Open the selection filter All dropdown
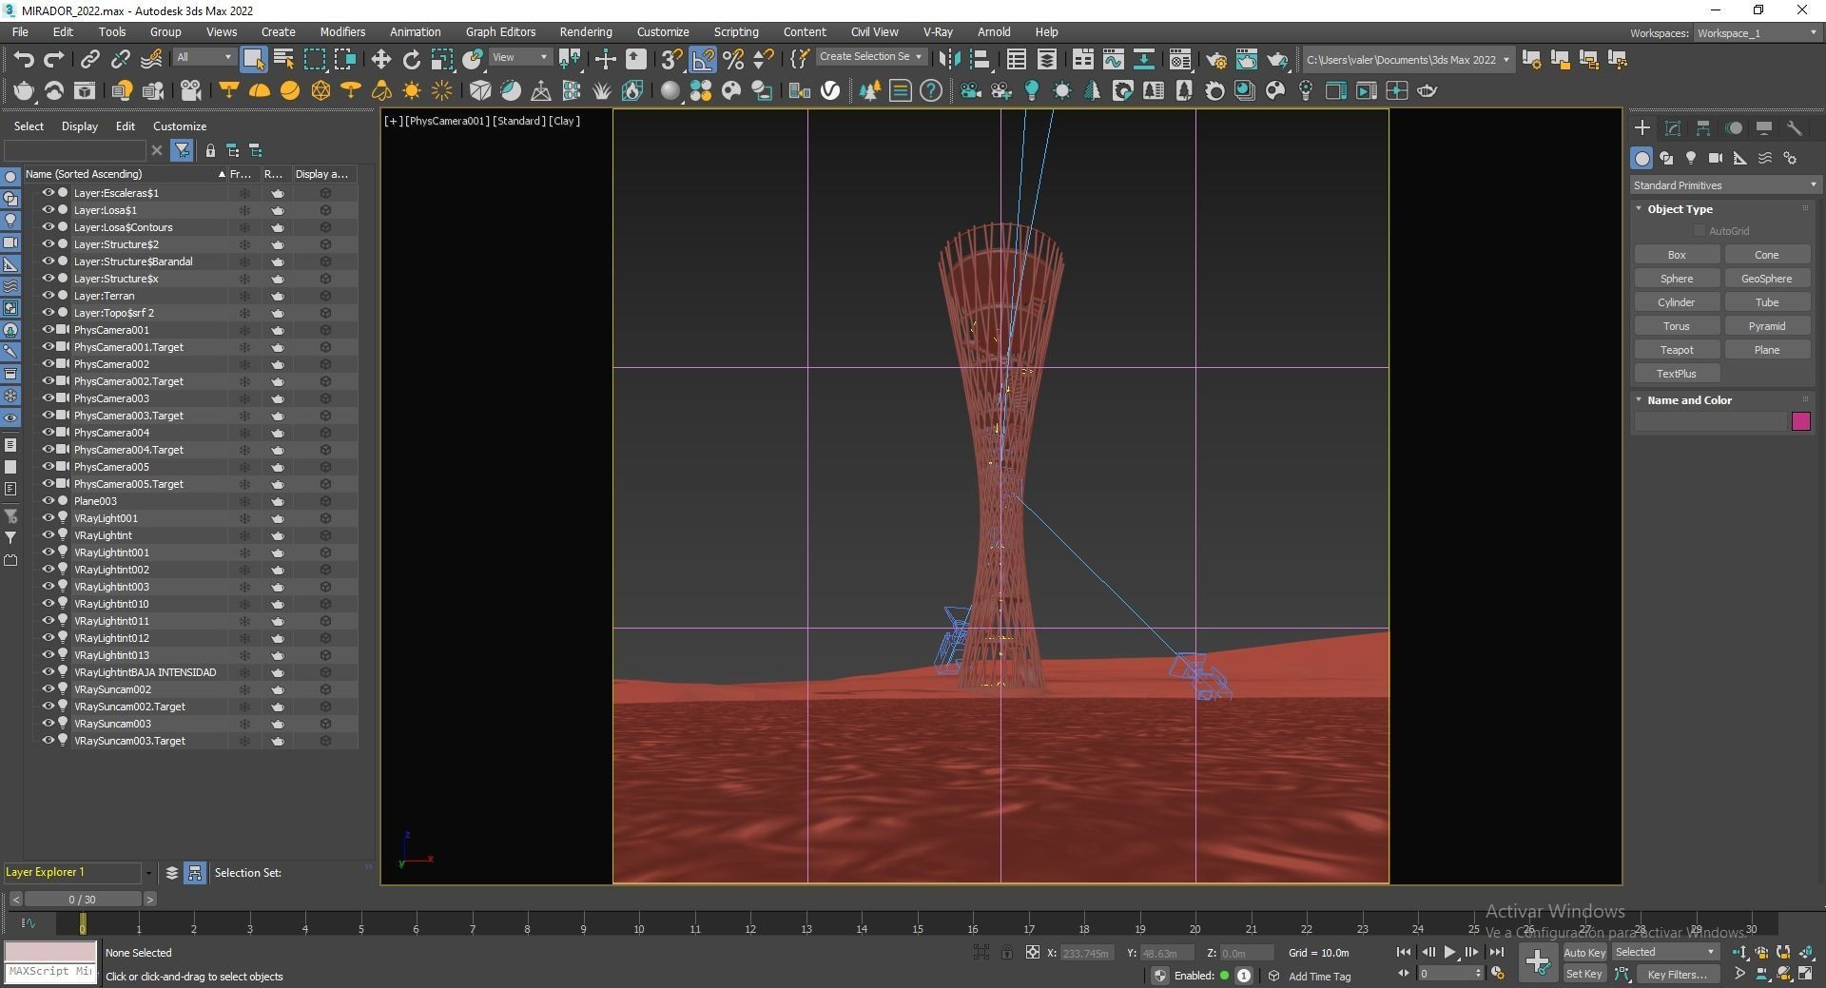This screenshot has width=1826, height=988. (x=204, y=57)
